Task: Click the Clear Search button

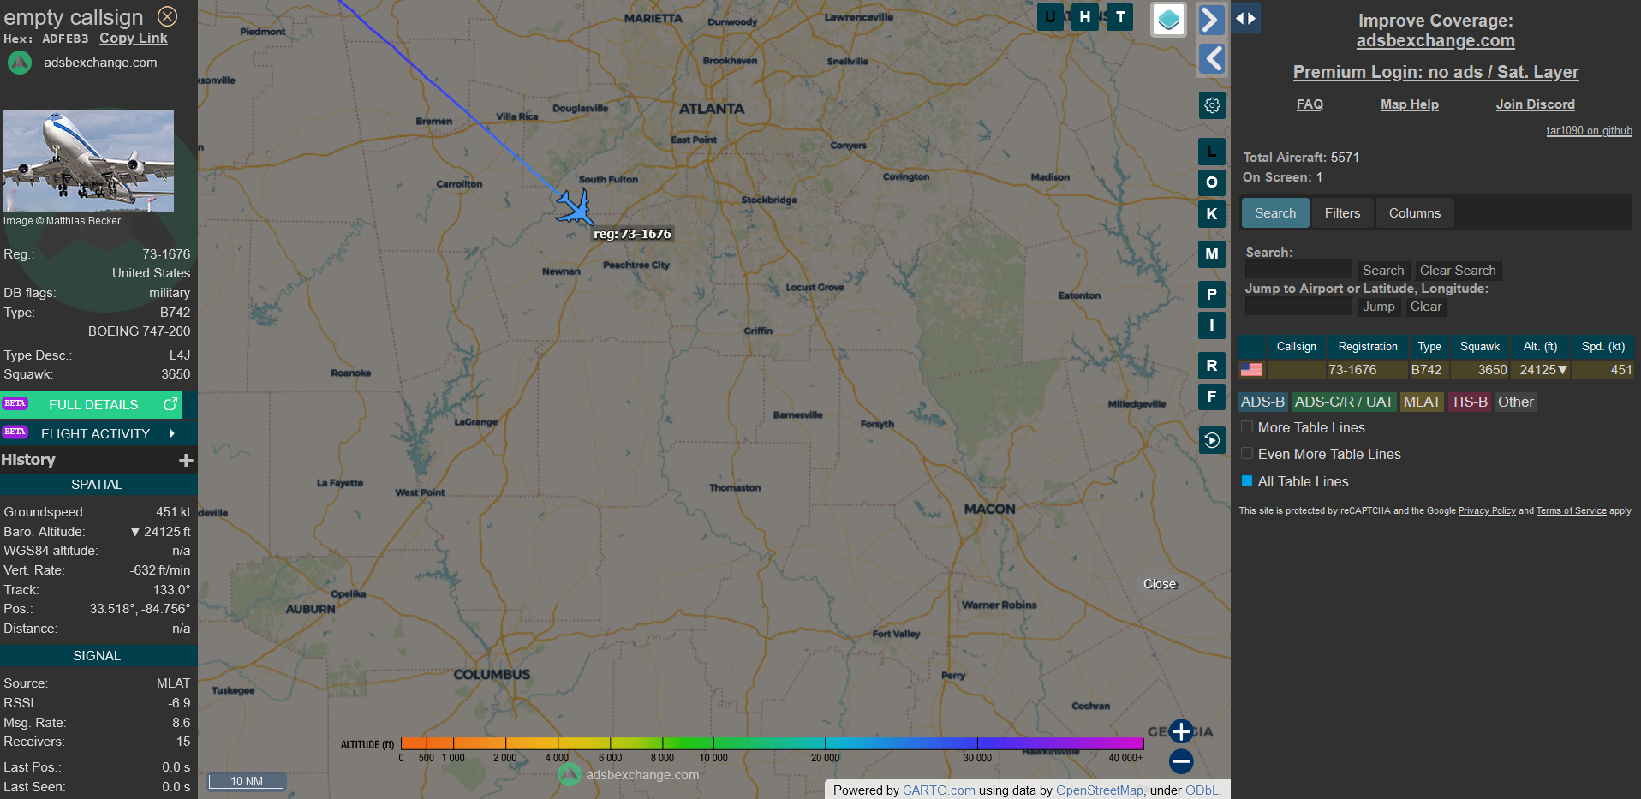Action: (1458, 271)
